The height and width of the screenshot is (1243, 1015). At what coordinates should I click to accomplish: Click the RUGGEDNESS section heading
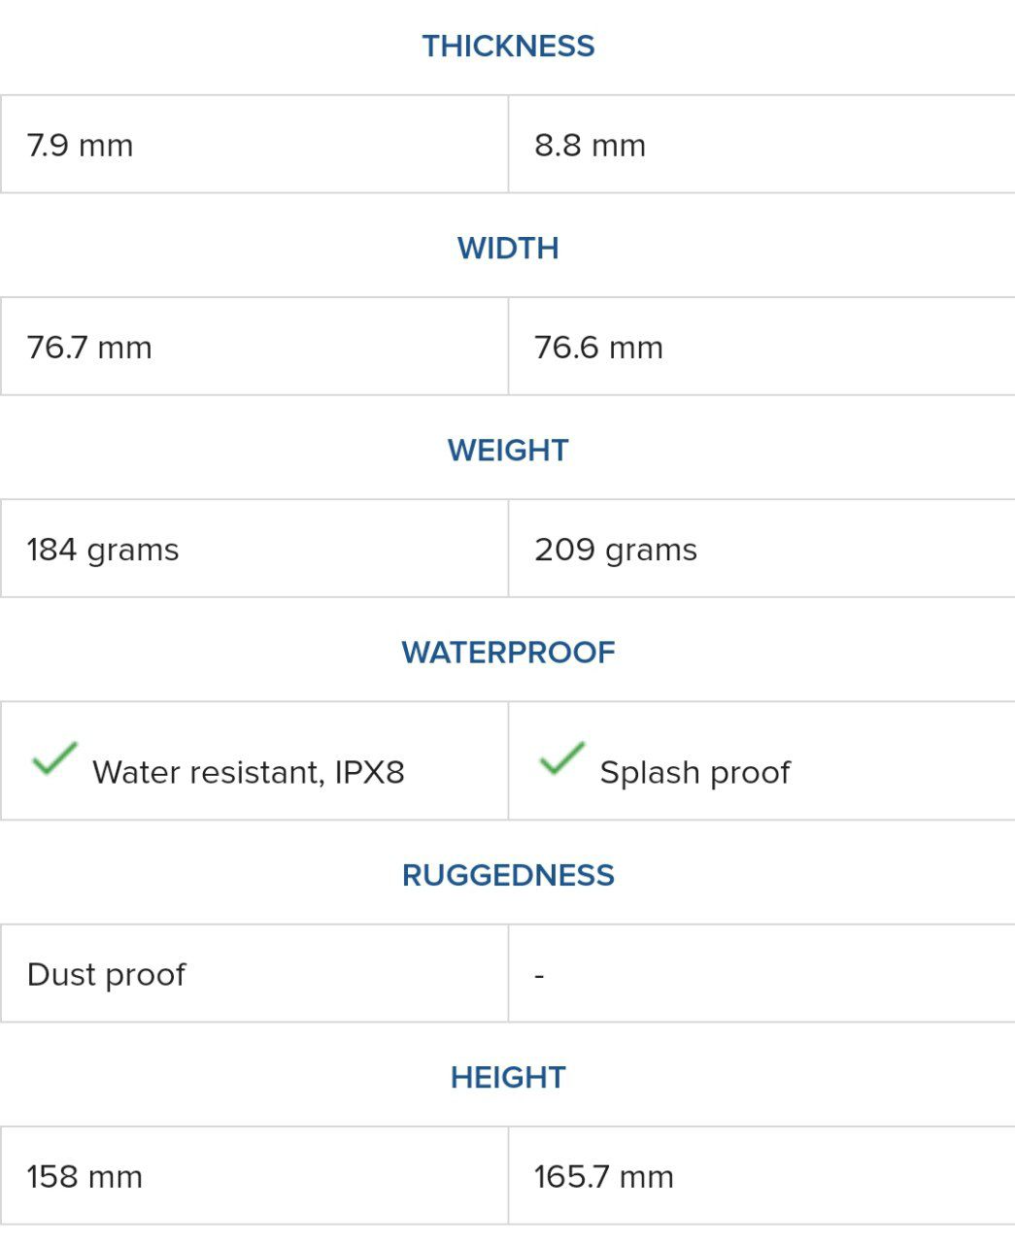[x=508, y=875]
